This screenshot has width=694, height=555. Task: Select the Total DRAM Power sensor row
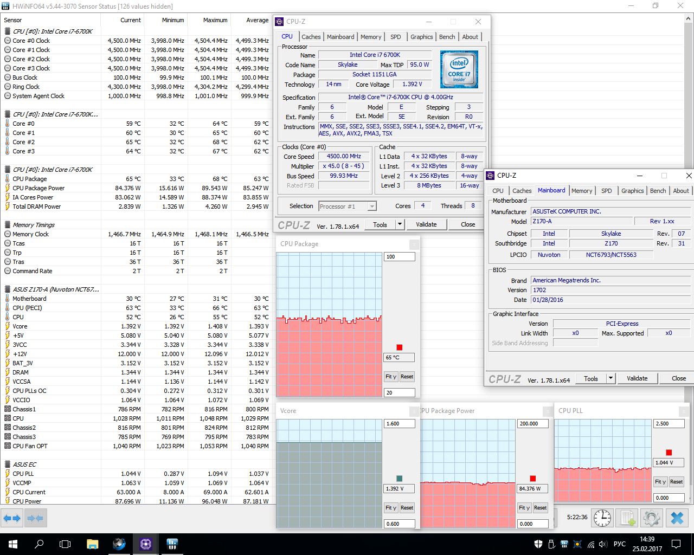[x=137, y=206]
